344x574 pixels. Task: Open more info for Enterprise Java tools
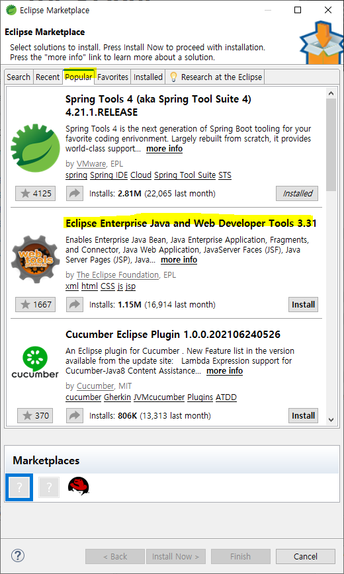click(179, 260)
